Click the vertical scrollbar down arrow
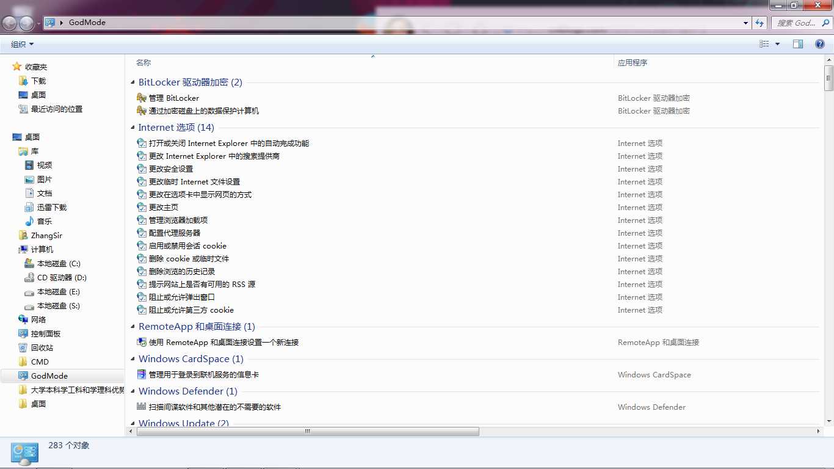The width and height of the screenshot is (834, 469). point(829,421)
